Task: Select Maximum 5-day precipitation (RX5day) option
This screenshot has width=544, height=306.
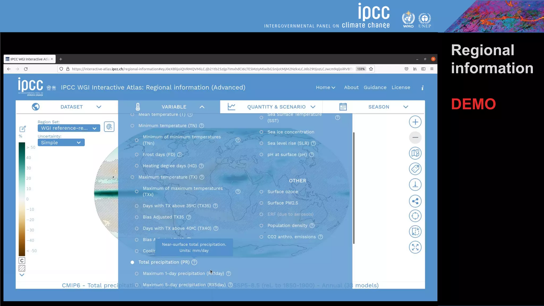Action: 137,285
